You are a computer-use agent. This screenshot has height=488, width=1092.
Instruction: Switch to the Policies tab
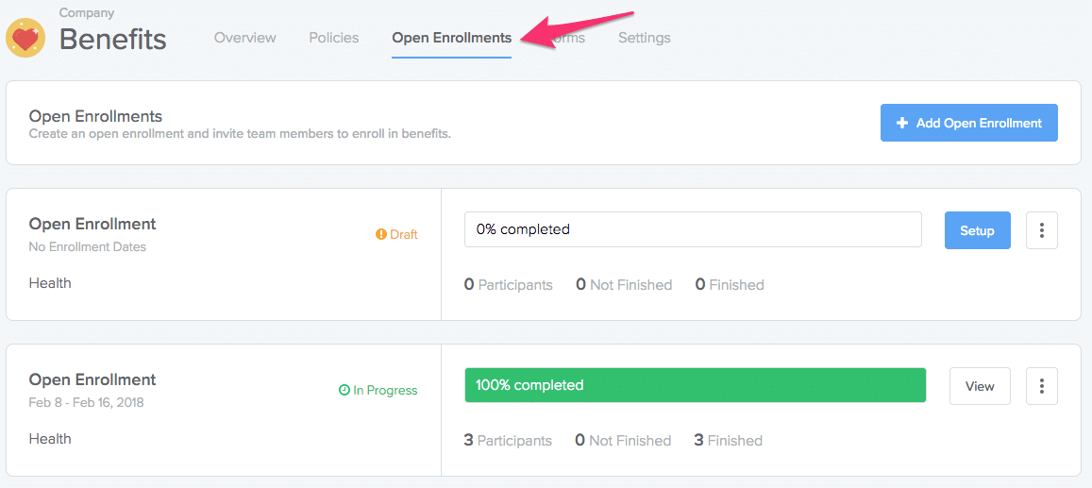334,38
